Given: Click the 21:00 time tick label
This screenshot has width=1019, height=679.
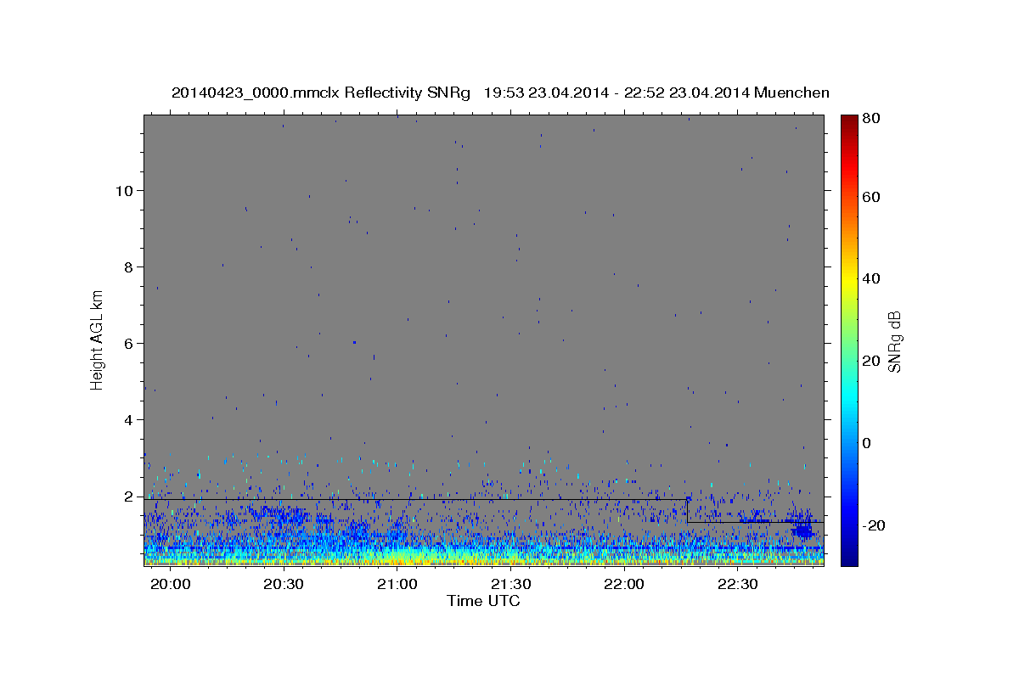Looking at the screenshot, I should click(397, 585).
